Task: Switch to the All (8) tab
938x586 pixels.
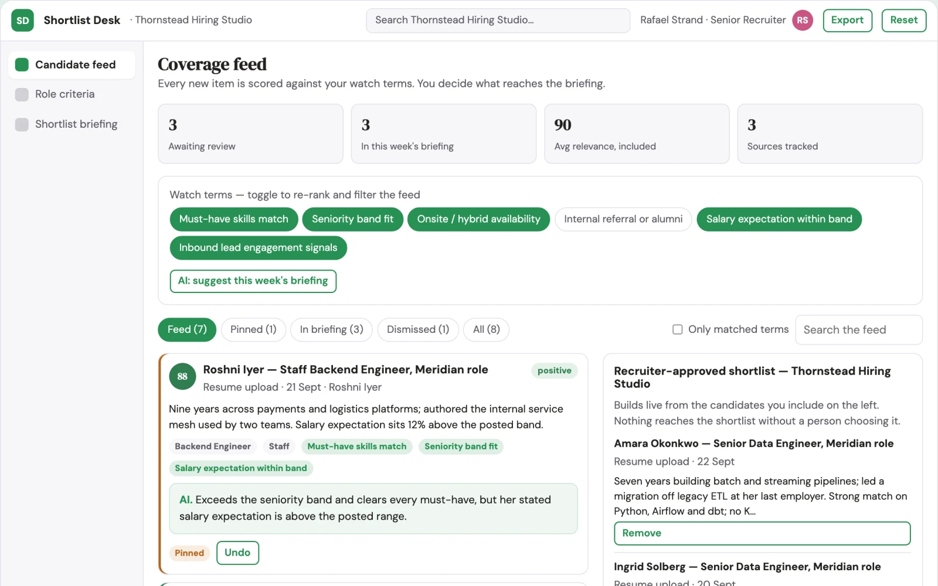Action: tap(487, 329)
